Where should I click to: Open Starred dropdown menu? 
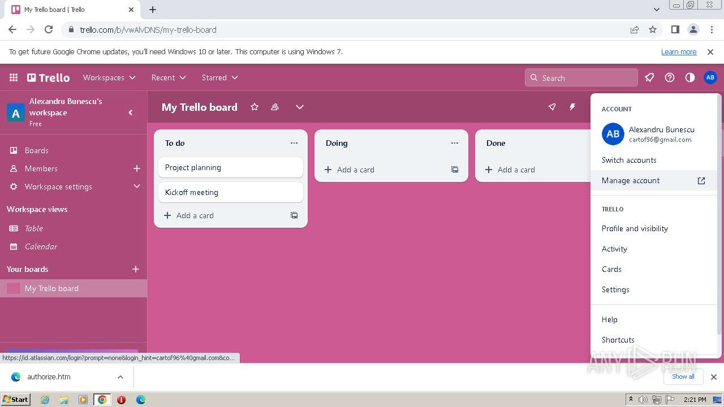(x=220, y=77)
